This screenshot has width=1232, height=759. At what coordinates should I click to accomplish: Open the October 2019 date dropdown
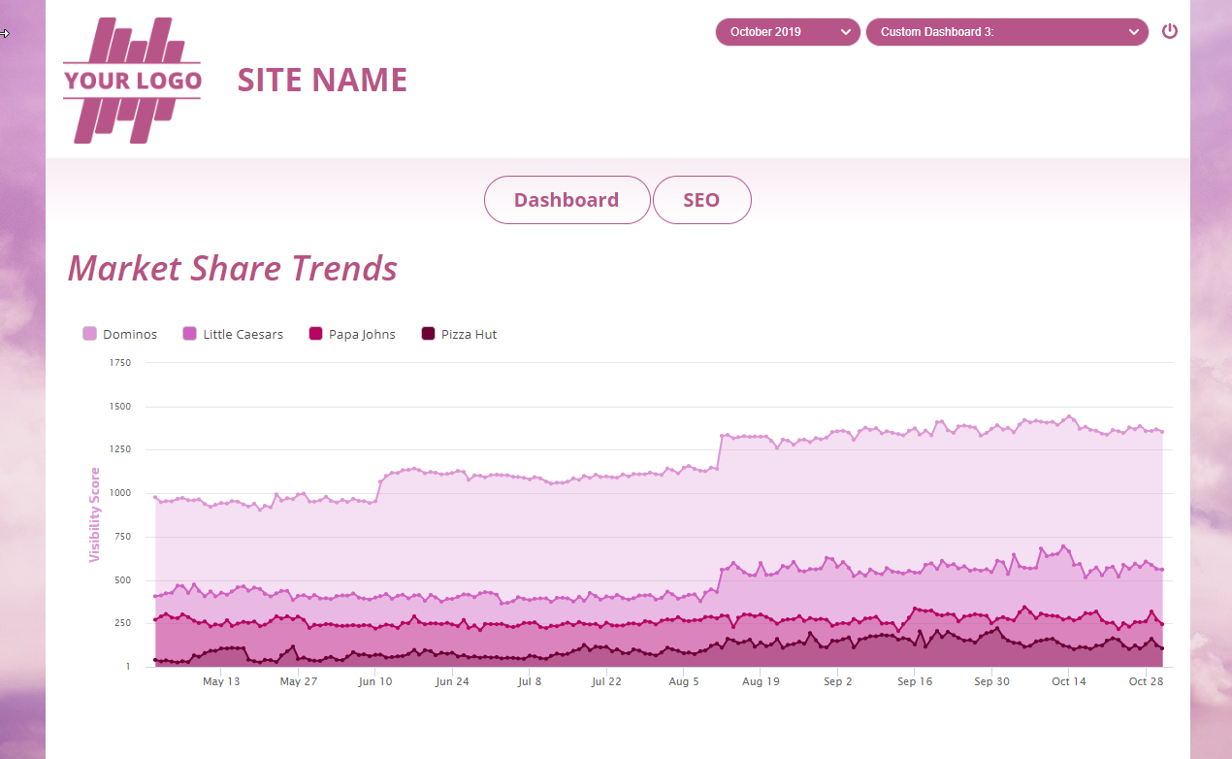coord(776,32)
